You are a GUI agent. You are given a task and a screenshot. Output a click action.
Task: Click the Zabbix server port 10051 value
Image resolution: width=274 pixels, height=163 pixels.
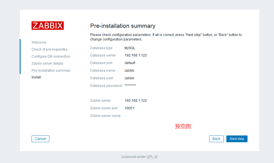click(130, 108)
